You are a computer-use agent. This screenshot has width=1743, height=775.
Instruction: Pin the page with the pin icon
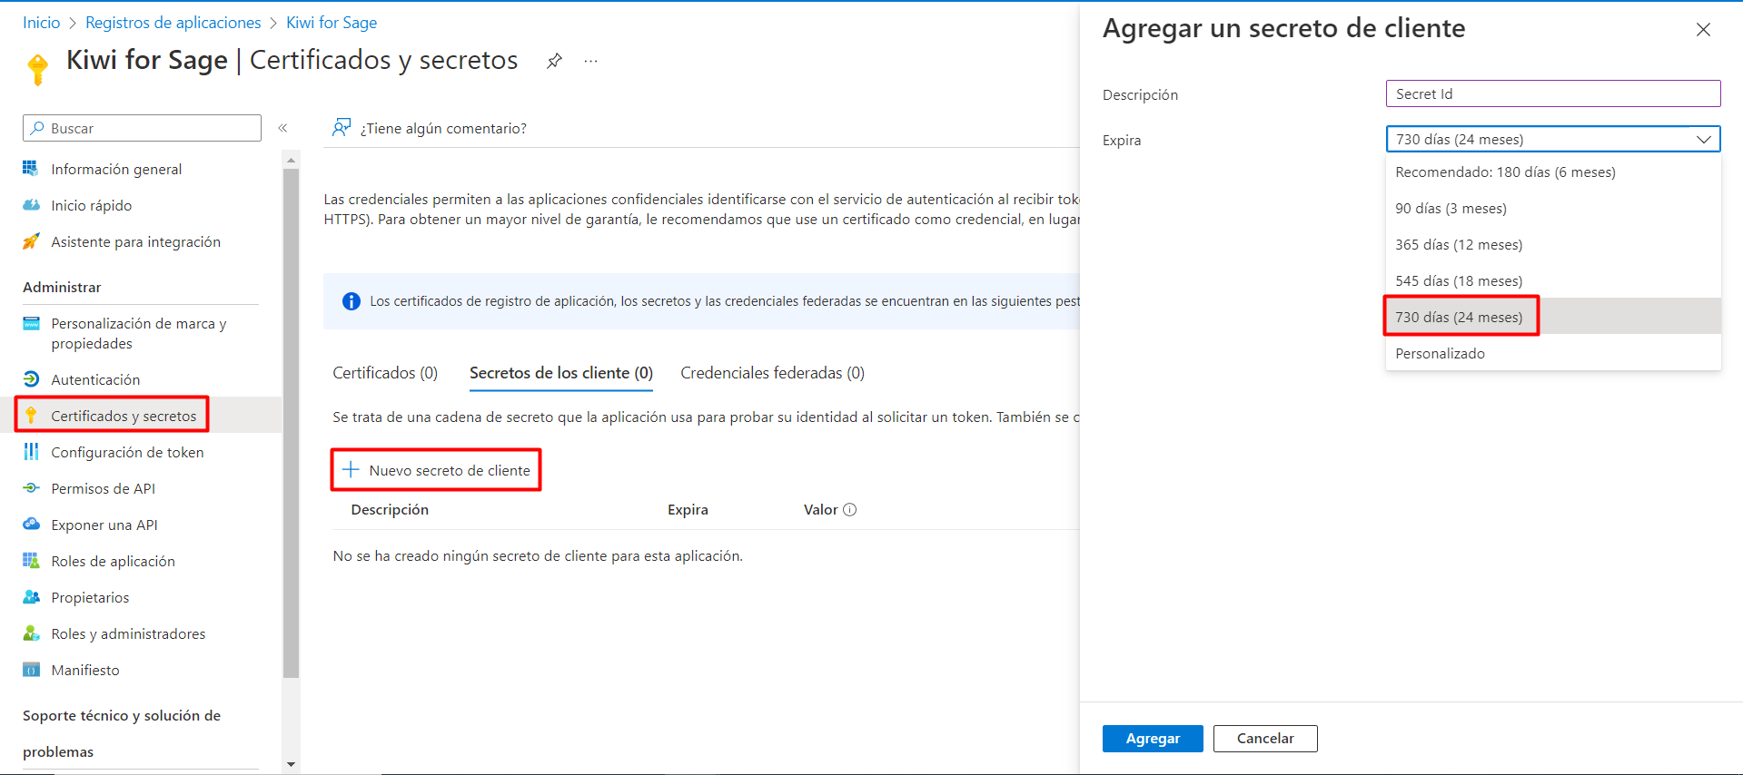point(554,61)
